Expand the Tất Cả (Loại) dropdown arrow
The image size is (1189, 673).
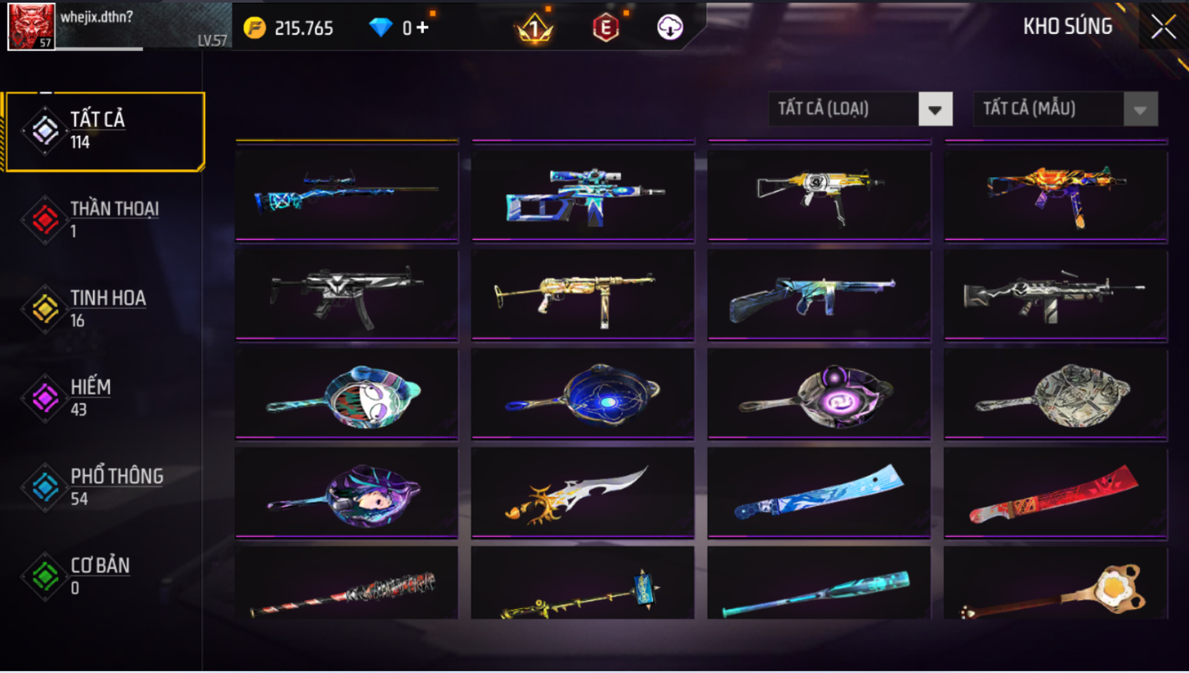click(x=935, y=109)
